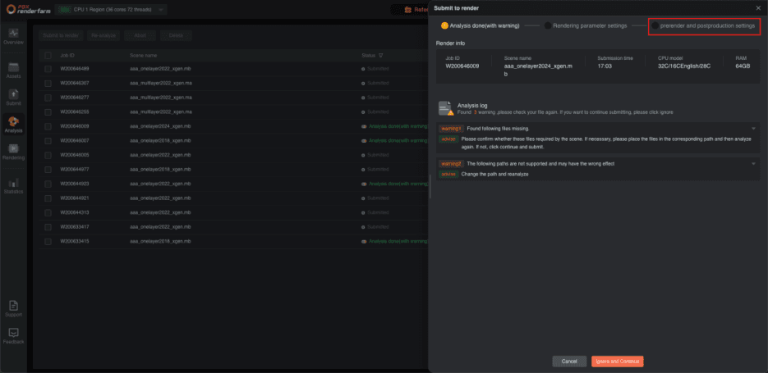This screenshot has height=373, width=768.
Task: Click the Status column filter icon
Action: tap(380, 56)
